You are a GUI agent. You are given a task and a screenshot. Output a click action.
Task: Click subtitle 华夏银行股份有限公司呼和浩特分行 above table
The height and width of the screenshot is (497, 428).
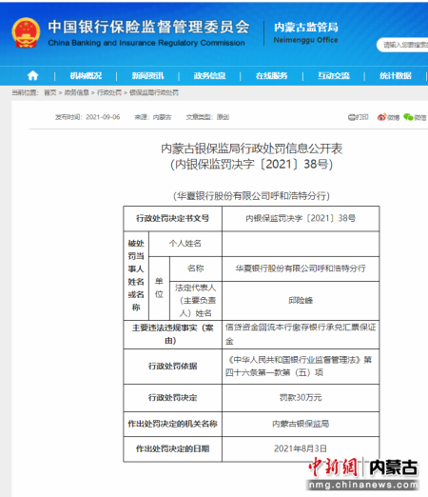[x=252, y=196]
